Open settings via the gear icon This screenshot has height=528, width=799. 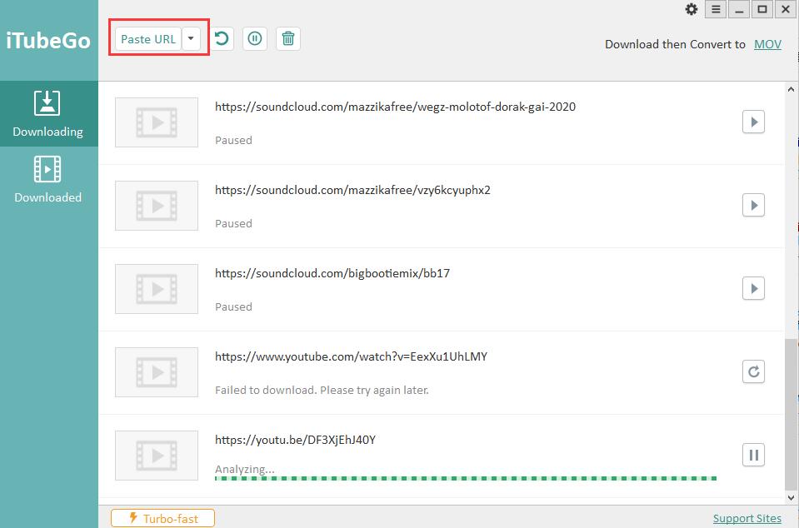692,9
